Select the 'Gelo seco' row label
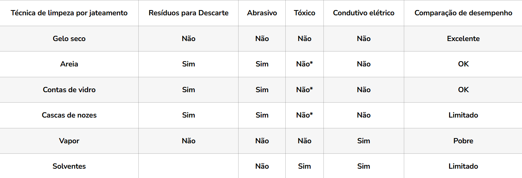The height and width of the screenshot is (178, 522). [x=69, y=39]
